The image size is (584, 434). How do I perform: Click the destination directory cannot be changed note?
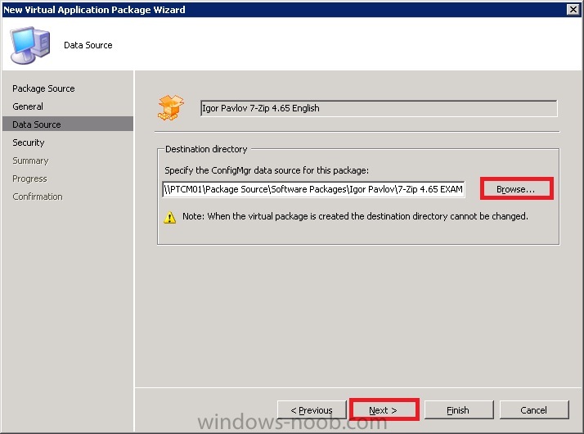pos(355,216)
